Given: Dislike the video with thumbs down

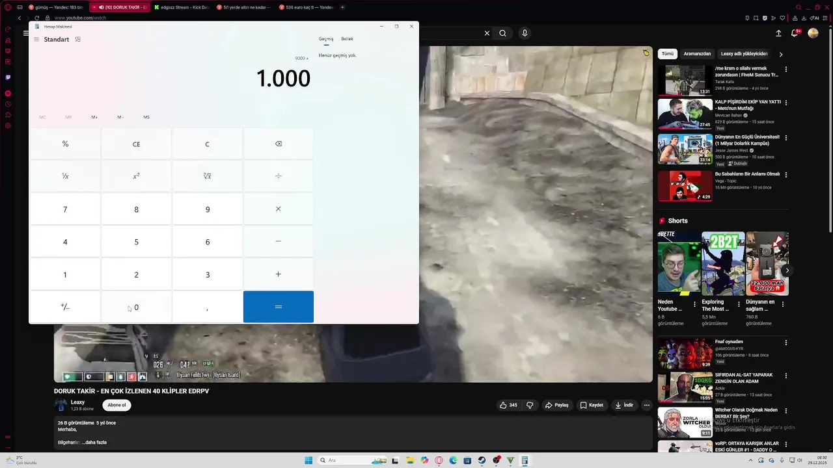Looking at the screenshot, I should tap(530, 405).
